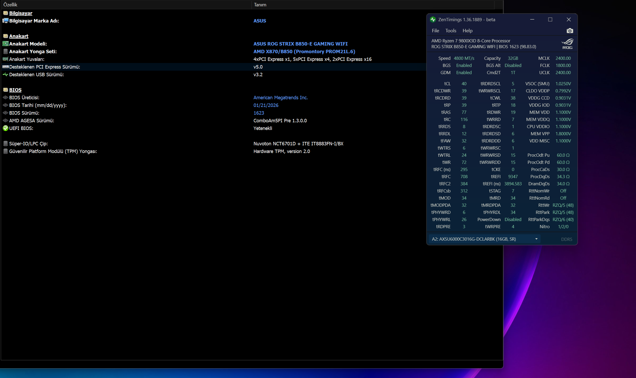This screenshot has height=378, width=636.
Task: Click the VSOC (SMU) 1.0250V value
Action: [563, 84]
